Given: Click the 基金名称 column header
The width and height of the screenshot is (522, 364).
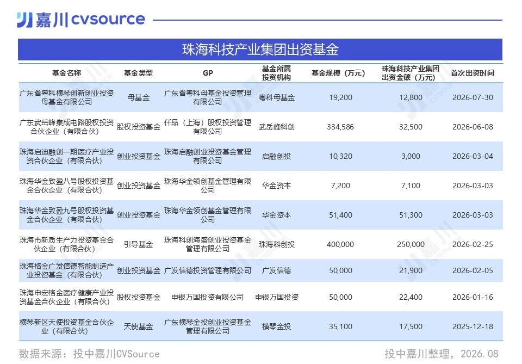Looking at the screenshot, I should pos(66,73).
